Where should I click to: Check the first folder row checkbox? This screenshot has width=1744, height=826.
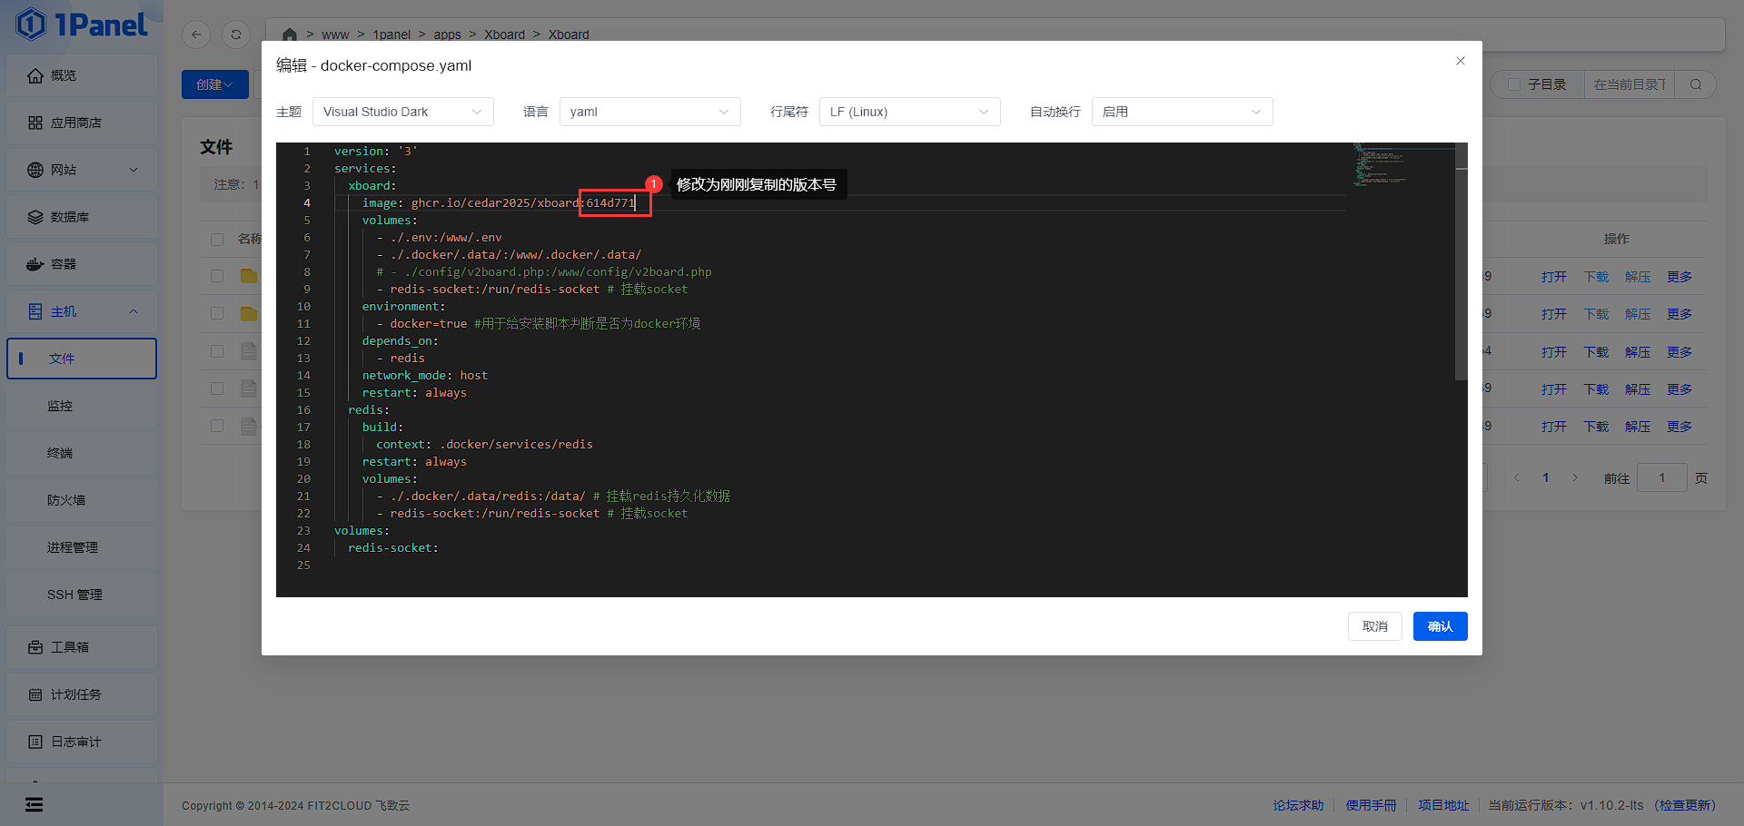click(217, 276)
